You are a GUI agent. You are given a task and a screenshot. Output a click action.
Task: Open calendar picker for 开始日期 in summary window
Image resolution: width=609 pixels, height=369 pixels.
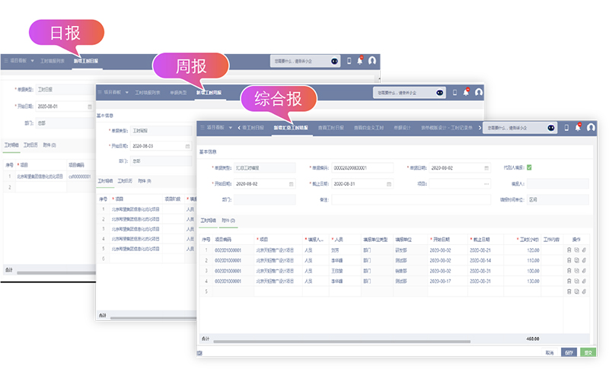tap(292, 184)
